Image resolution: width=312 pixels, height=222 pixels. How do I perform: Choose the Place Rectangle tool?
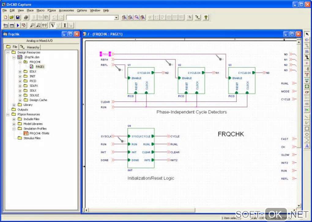pyautogui.click(x=307, y=129)
